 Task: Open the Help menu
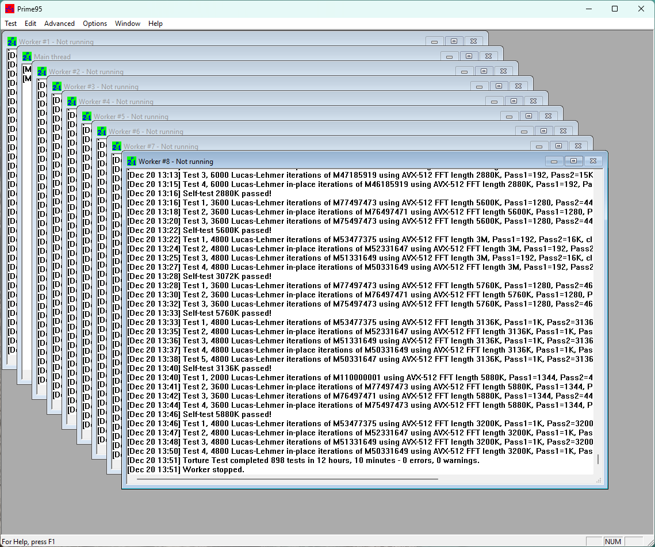tap(155, 24)
